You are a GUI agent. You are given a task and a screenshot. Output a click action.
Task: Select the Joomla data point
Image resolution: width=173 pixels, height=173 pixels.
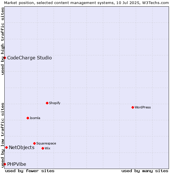[28, 118]
